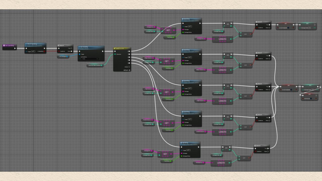
Task: Select the topmost GET array node
Action: click(168, 30)
